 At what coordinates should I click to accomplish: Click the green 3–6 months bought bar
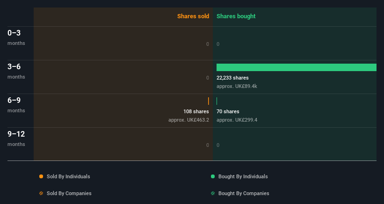pyautogui.click(x=297, y=67)
